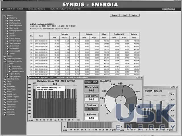Select Stopień zasilania in the tree

tap(13, 102)
